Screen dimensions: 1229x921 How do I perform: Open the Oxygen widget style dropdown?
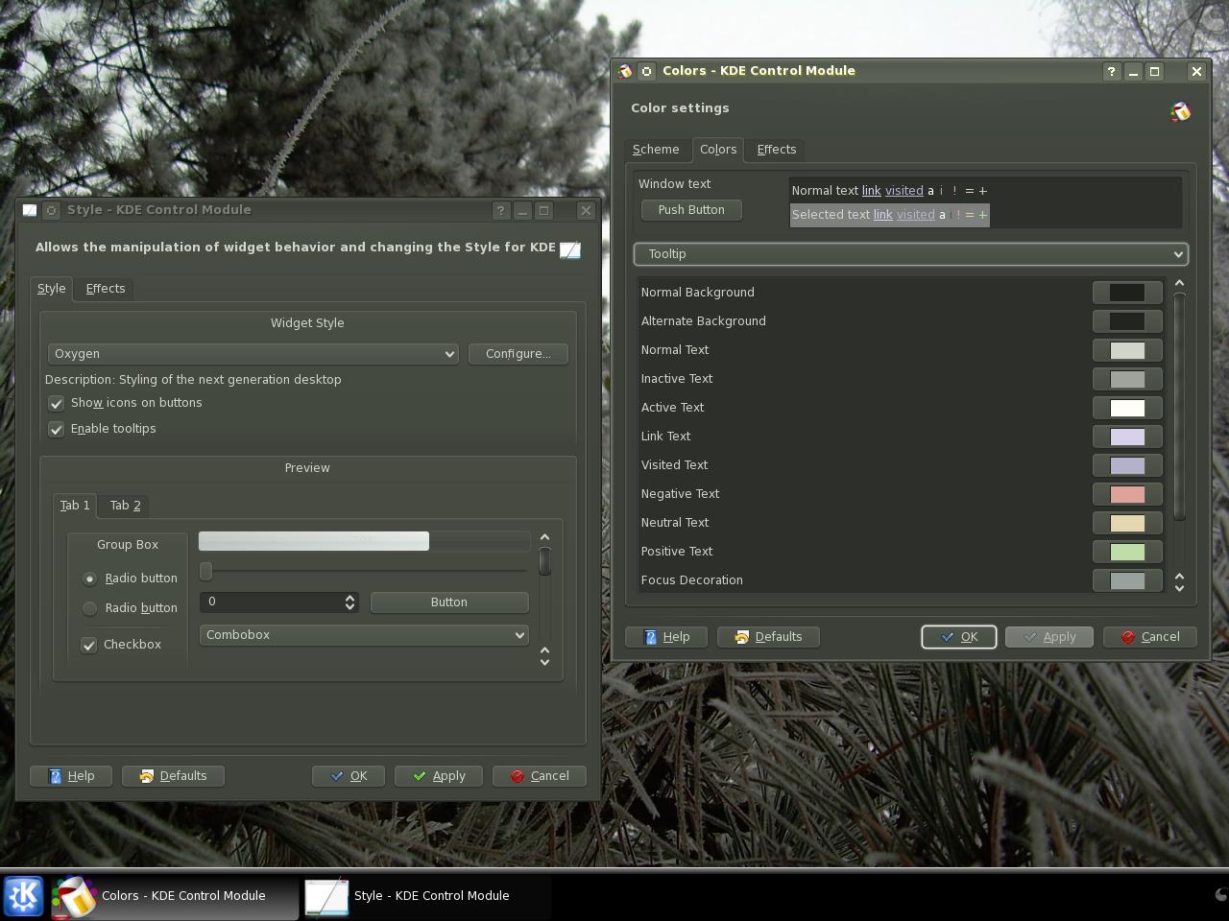pyautogui.click(x=253, y=354)
